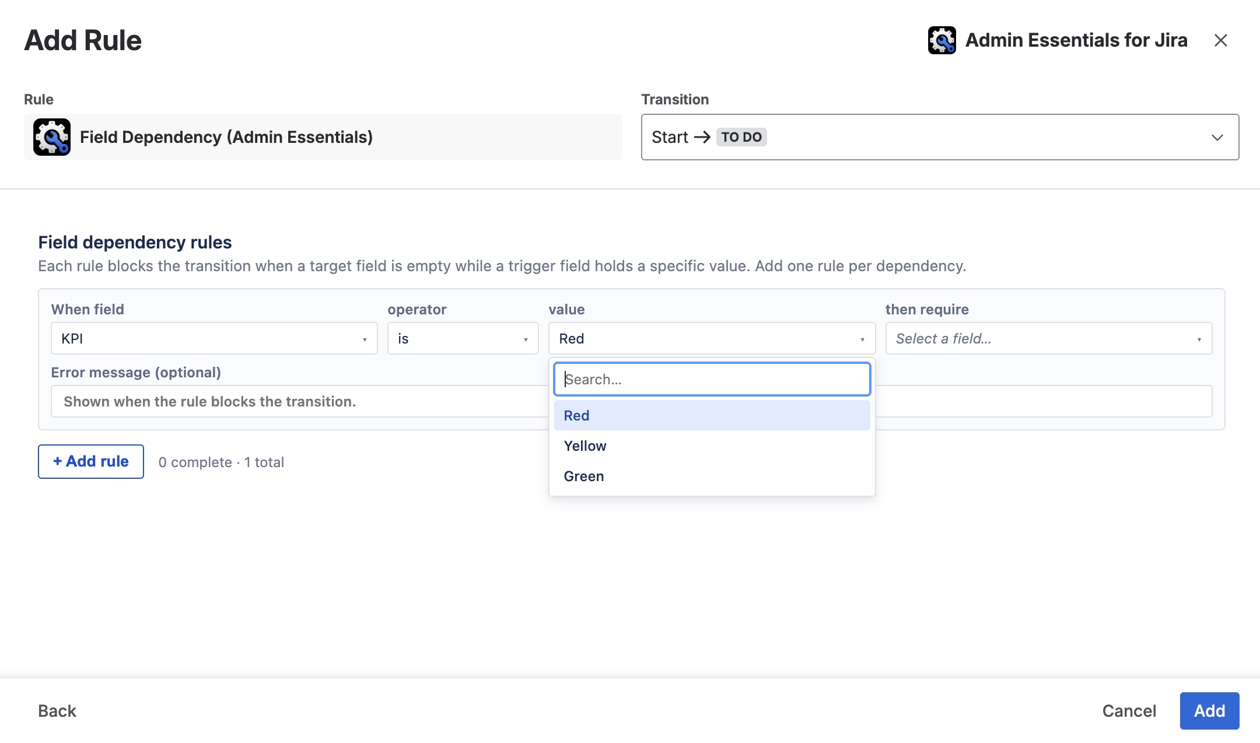Focus the Search box in the value list
This screenshot has height=743, width=1260.
pos(712,379)
